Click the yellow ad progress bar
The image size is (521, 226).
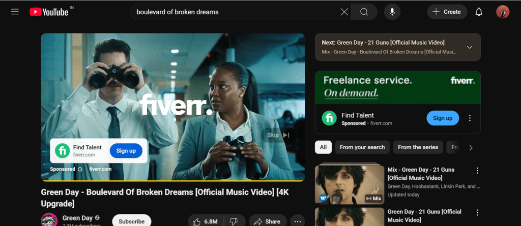pyautogui.click(x=173, y=181)
